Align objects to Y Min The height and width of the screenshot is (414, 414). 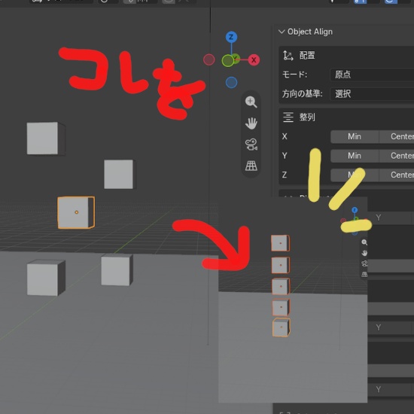(355, 156)
